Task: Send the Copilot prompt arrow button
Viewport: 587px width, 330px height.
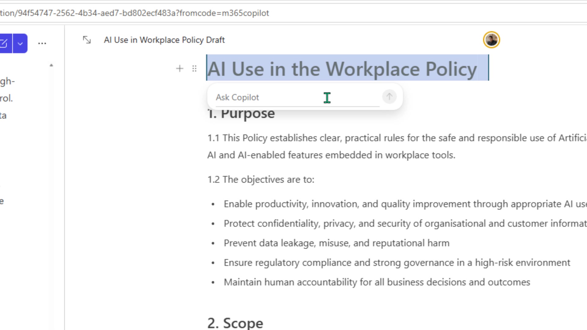Action: tap(389, 97)
